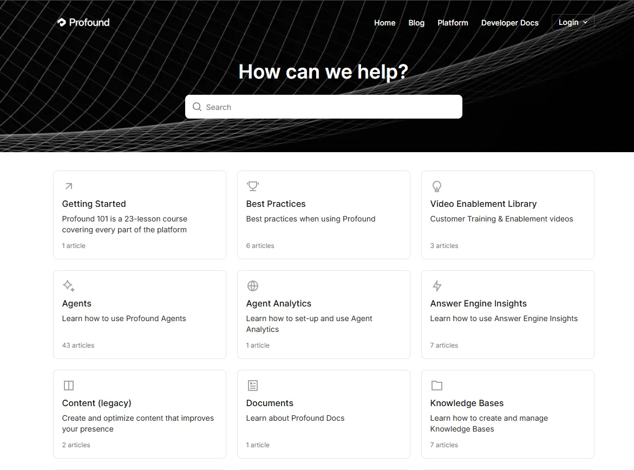Click the folder icon on Knowledge Bases card
Image resolution: width=634 pixels, height=470 pixels.
[437, 386]
